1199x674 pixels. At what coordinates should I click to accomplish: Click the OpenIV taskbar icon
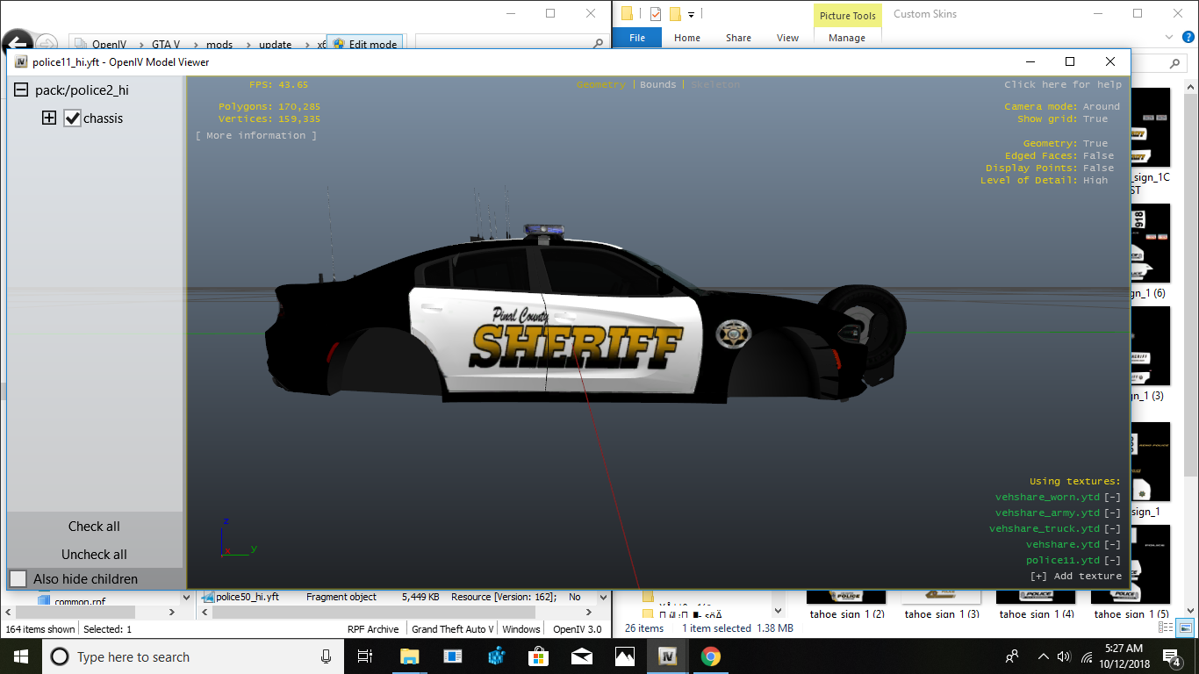click(667, 656)
